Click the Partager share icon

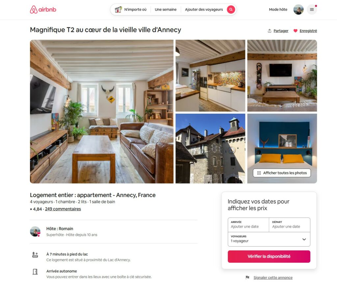270,31
